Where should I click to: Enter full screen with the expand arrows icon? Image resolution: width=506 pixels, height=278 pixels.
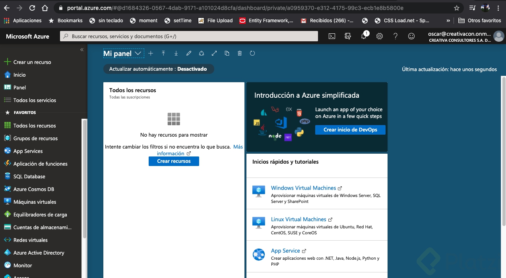tap(214, 53)
